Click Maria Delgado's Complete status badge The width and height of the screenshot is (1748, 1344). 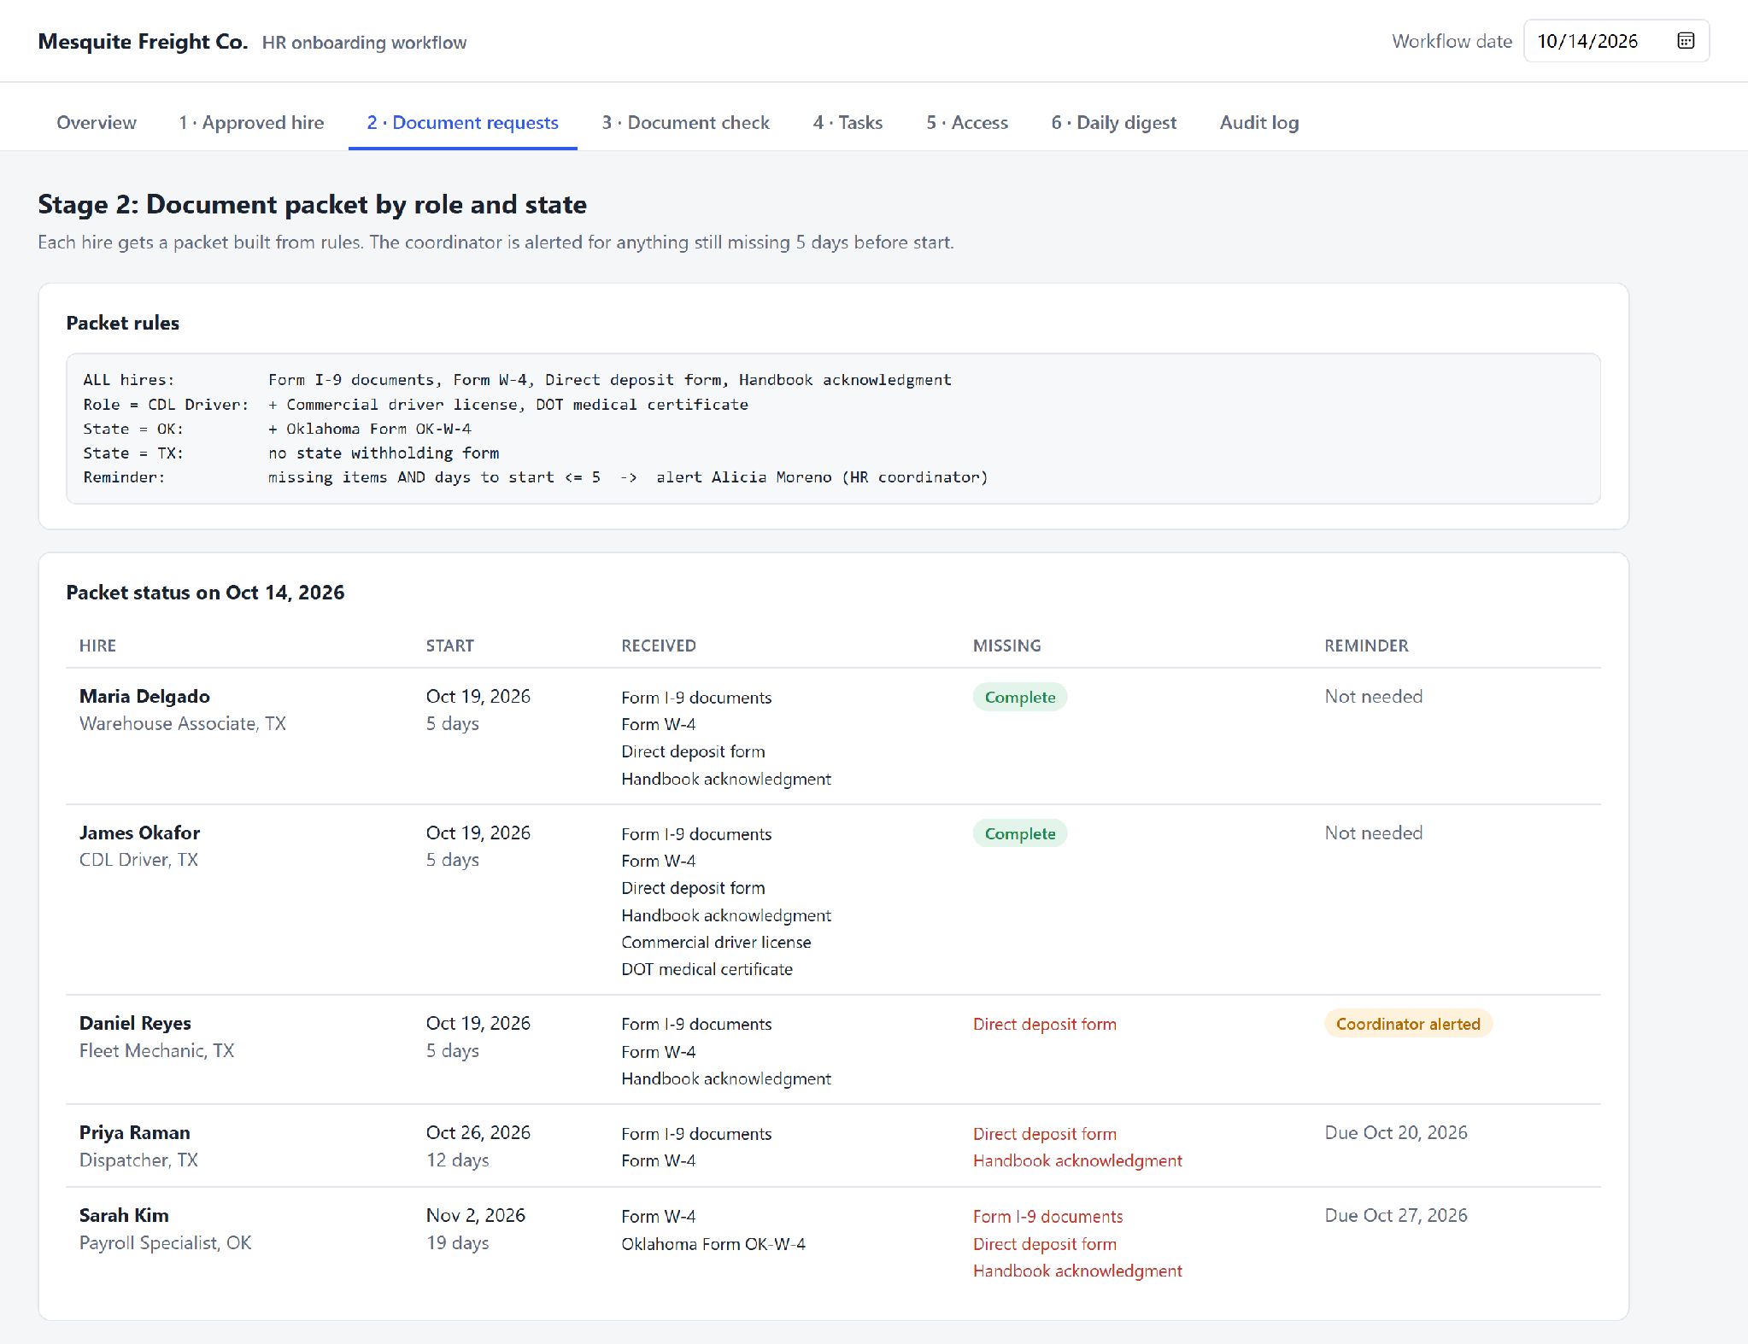tap(1019, 697)
